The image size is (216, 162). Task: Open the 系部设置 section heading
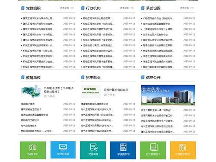tap(153, 8)
